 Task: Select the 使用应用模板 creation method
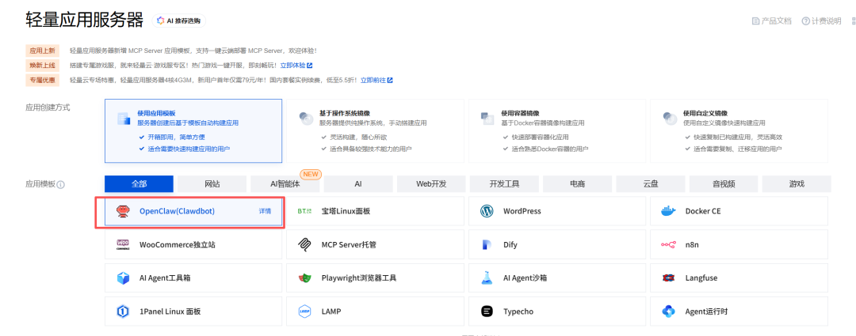(x=193, y=129)
